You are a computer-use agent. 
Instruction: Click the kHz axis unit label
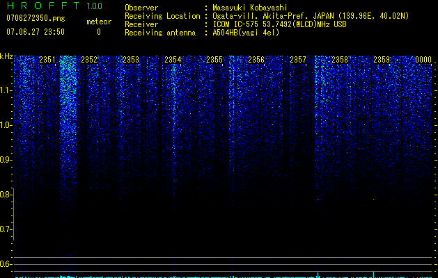click(x=6, y=56)
